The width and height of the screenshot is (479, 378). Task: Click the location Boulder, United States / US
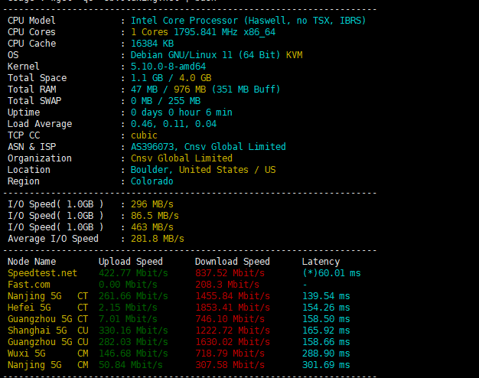tap(203, 170)
